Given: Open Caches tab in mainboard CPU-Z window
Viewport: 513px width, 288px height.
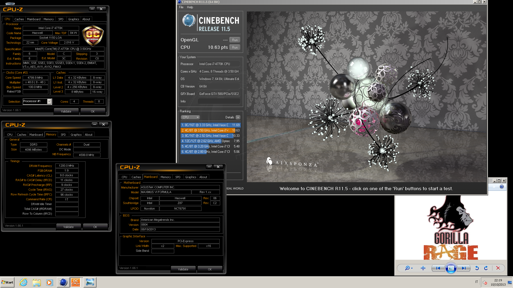Looking at the screenshot, I should (136, 177).
